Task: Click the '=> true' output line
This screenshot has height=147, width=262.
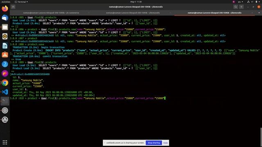Action: [x=16, y=59]
